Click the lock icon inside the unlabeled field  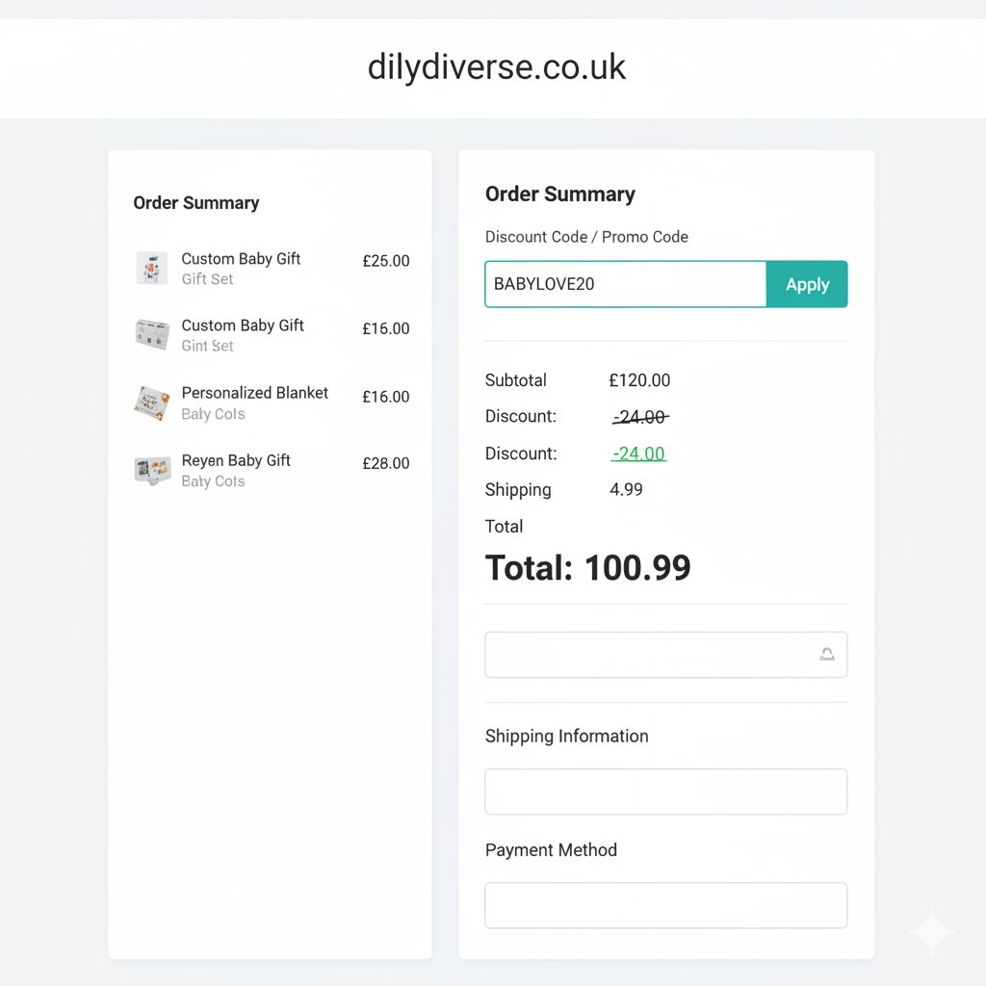pyautogui.click(x=826, y=655)
